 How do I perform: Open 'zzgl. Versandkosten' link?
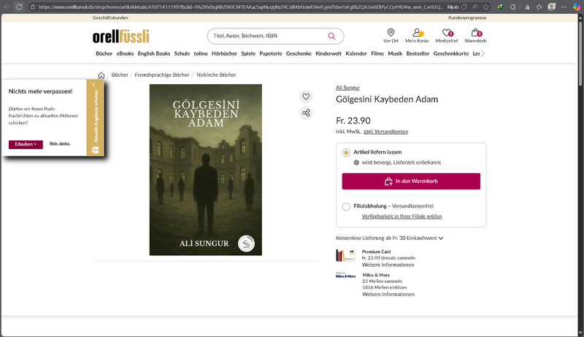tap(386, 132)
